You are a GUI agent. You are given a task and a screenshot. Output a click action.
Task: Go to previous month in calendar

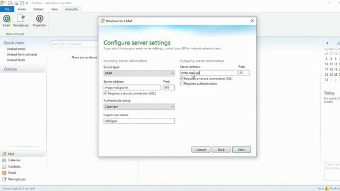[x=327, y=43]
